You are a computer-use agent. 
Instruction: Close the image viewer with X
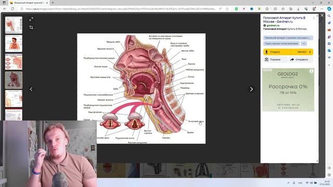[x=322, y=16]
